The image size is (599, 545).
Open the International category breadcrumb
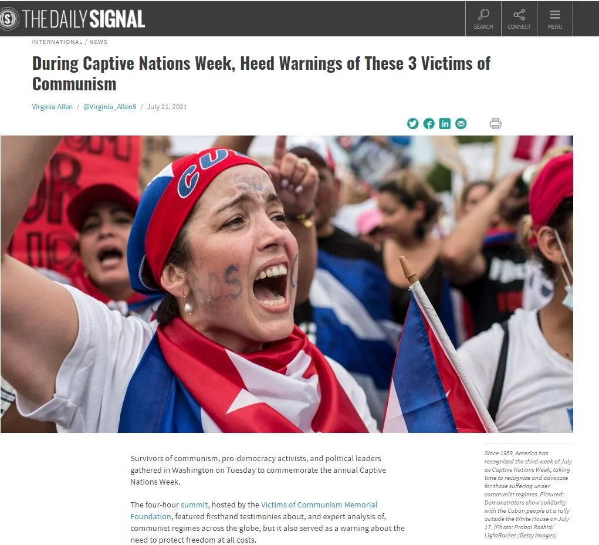tap(57, 42)
